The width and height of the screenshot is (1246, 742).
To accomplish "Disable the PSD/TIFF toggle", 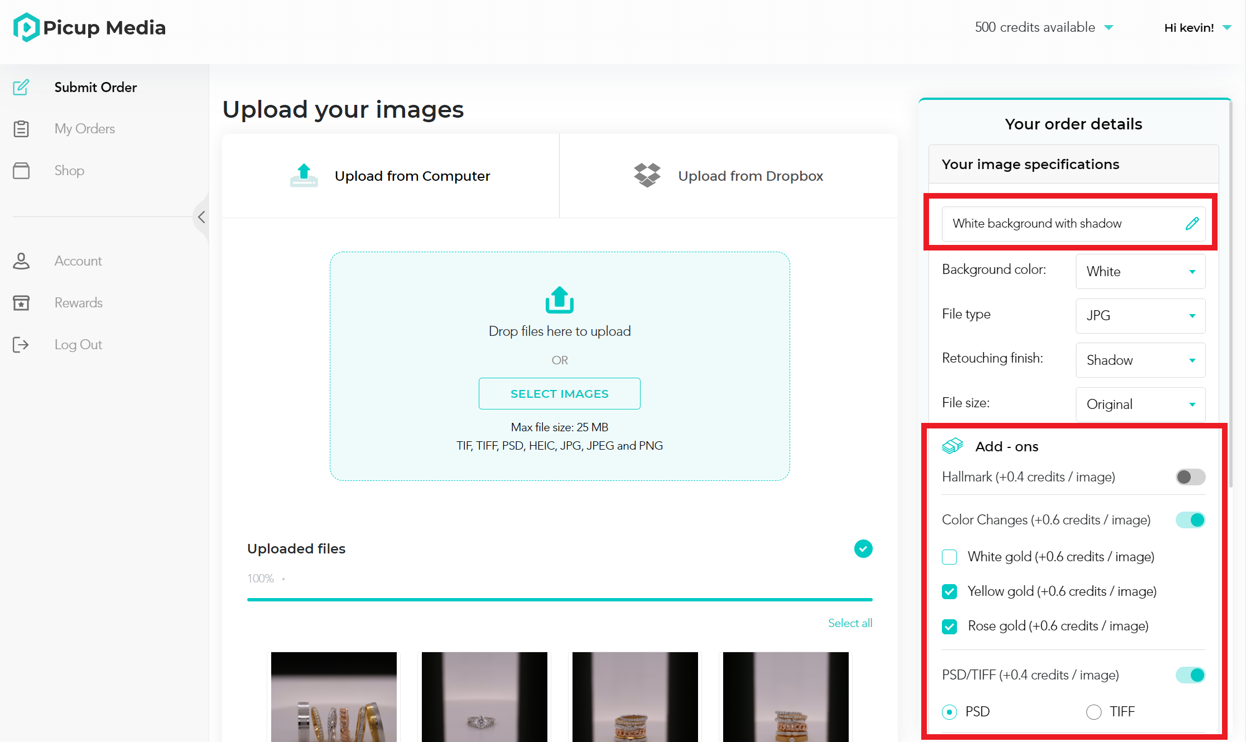I will [x=1191, y=675].
